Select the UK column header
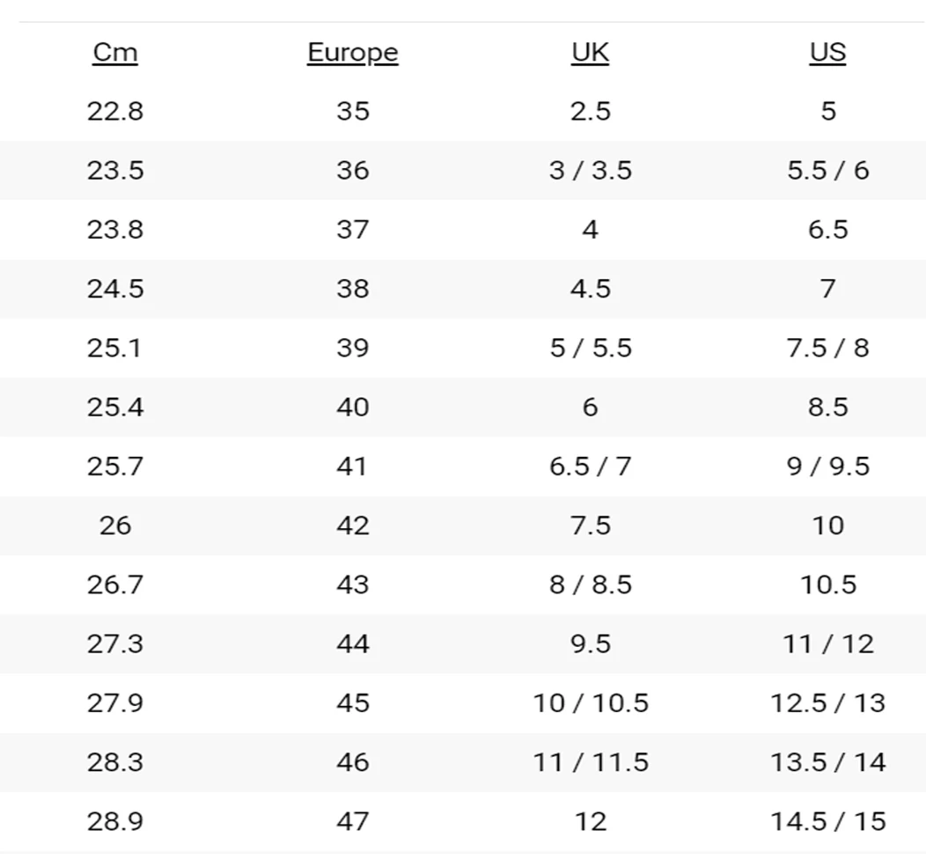The width and height of the screenshot is (926, 860). click(x=590, y=53)
